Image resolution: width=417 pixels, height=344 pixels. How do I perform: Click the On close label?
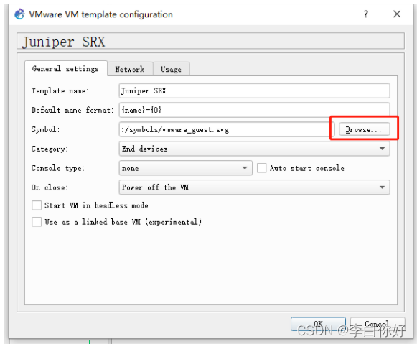pos(50,187)
